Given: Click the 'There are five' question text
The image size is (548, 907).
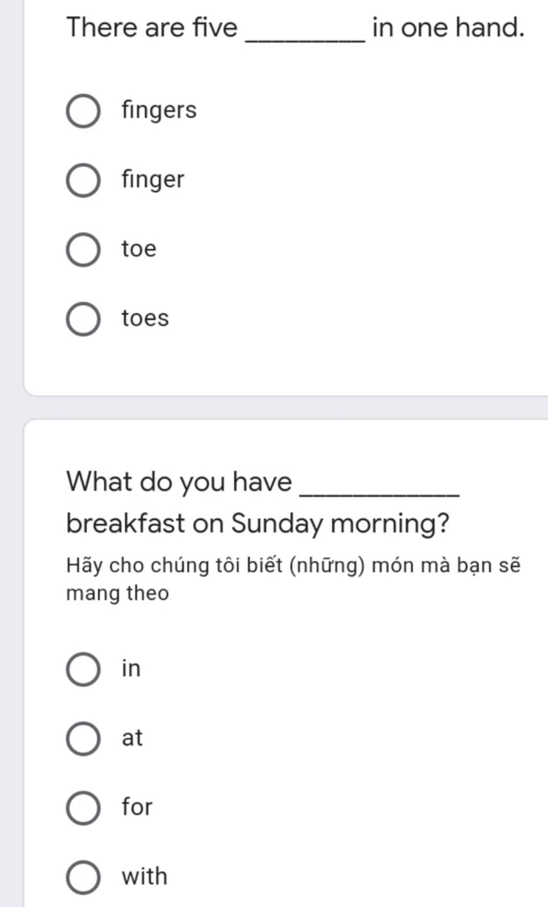Looking at the screenshot, I should pyautogui.click(x=152, y=27).
